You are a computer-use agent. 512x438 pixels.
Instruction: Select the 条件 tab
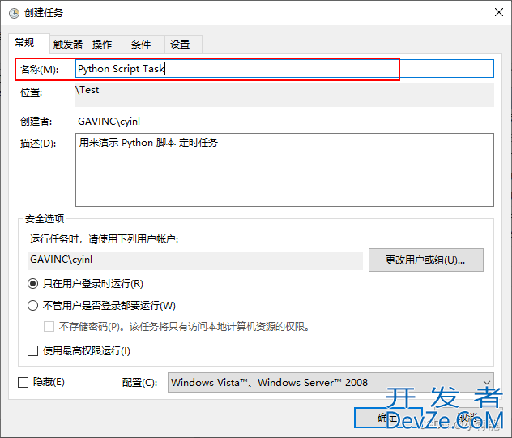(x=145, y=44)
